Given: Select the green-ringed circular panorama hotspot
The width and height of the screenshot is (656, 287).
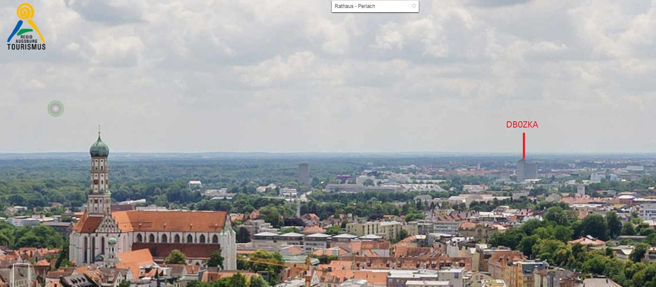Looking at the screenshot, I should [x=55, y=109].
